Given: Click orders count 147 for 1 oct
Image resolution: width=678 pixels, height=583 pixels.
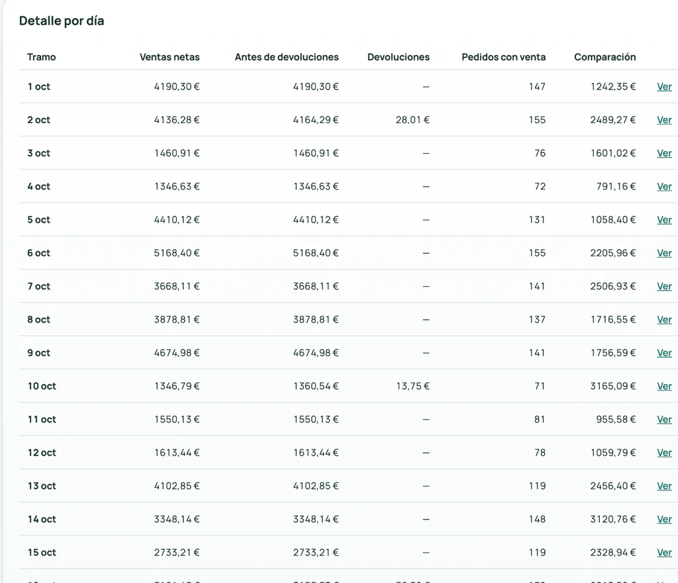Looking at the screenshot, I should 537,87.
